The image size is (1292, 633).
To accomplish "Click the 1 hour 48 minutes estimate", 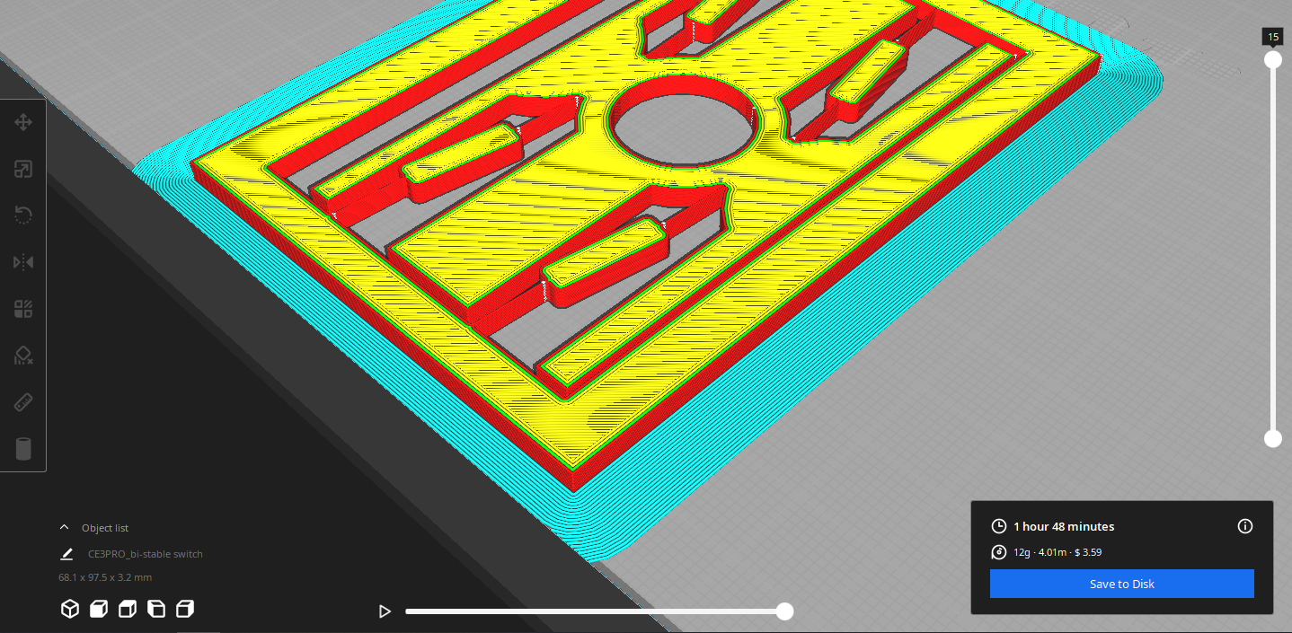I will point(1064,526).
